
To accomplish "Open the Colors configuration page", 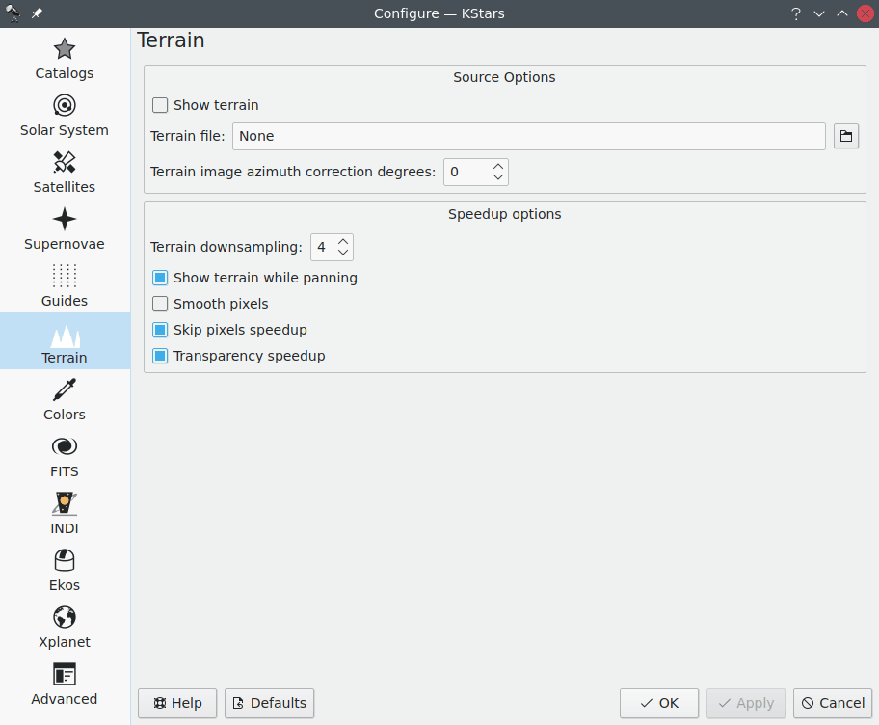I will [65, 399].
